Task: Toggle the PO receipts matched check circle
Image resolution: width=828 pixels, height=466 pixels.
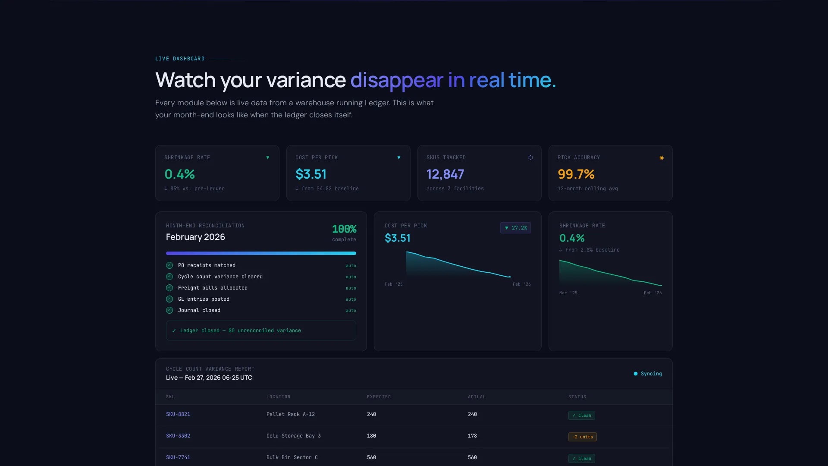Action: 169,265
